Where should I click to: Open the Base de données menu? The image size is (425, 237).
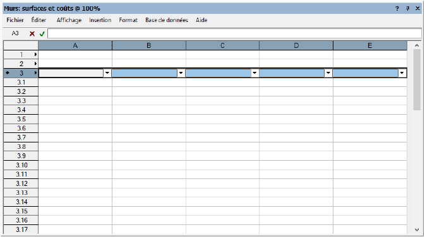point(167,20)
